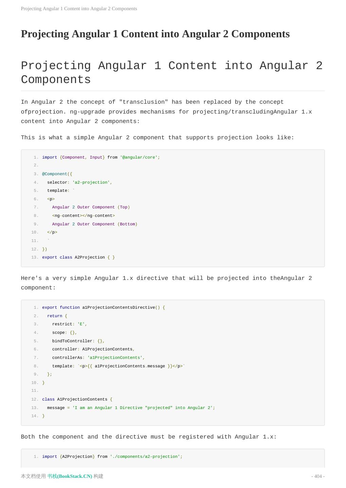
Task: Click the bindToController code line
Action: pos(78,341)
